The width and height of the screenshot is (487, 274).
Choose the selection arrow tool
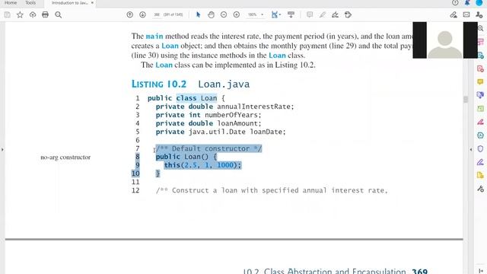[198, 14]
